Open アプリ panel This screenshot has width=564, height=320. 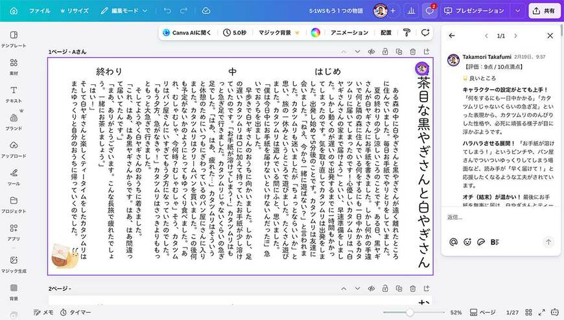tap(14, 233)
